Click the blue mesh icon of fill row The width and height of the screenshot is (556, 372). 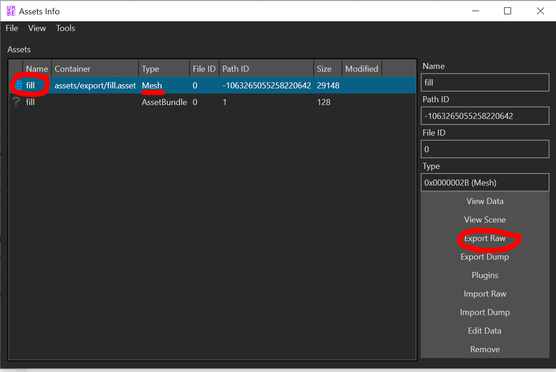(19, 85)
